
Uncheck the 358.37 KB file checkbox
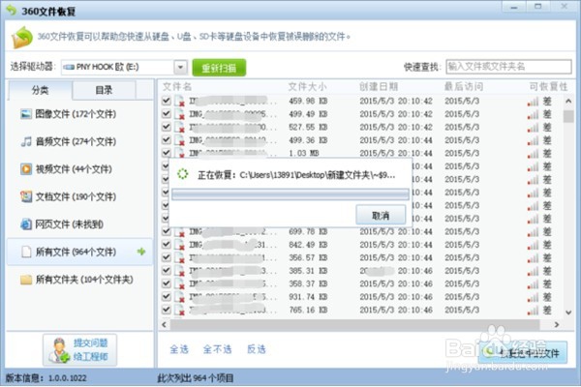(167, 283)
